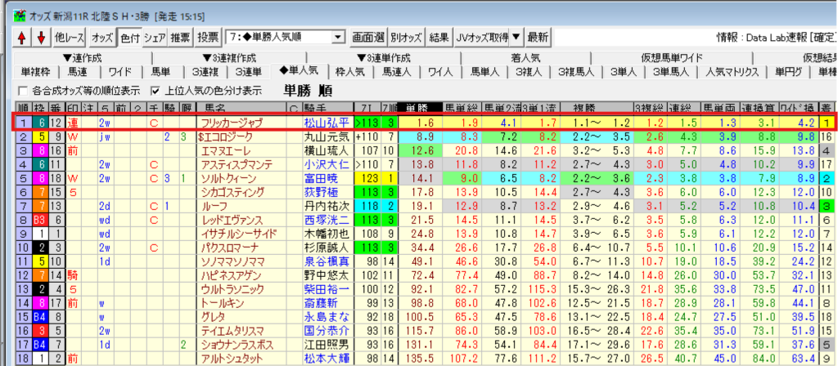Open the シェア share view
The image size is (838, 366).
point(155,37)
